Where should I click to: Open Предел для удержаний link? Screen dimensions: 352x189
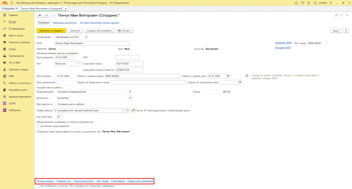(x=140, y=181)
